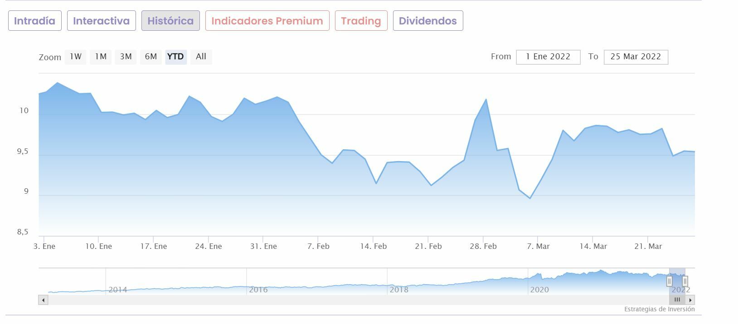The image size is (738, 324).
Task: Select the YTD zoom option
Action: 175,57
